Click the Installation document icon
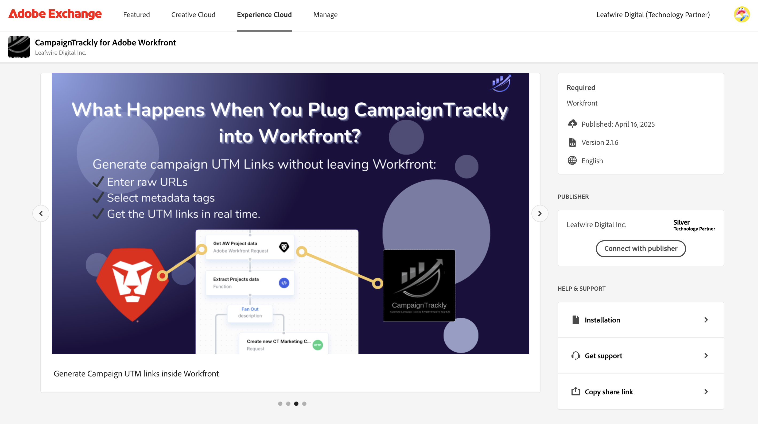 pos(576,320)
